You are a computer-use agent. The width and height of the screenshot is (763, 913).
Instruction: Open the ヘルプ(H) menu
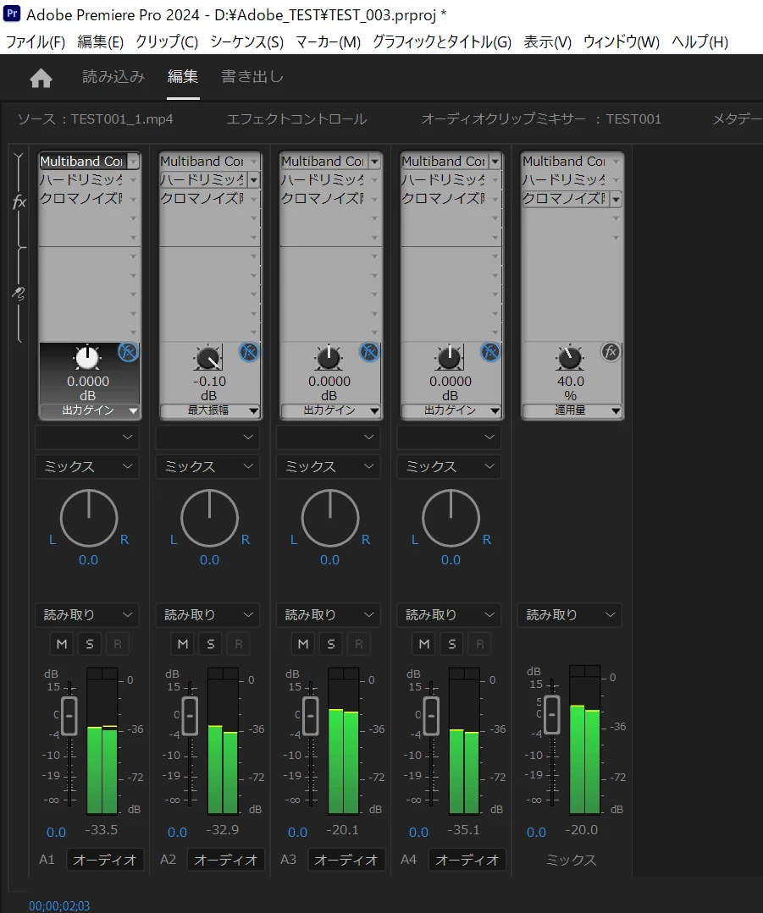coord(700,42)
